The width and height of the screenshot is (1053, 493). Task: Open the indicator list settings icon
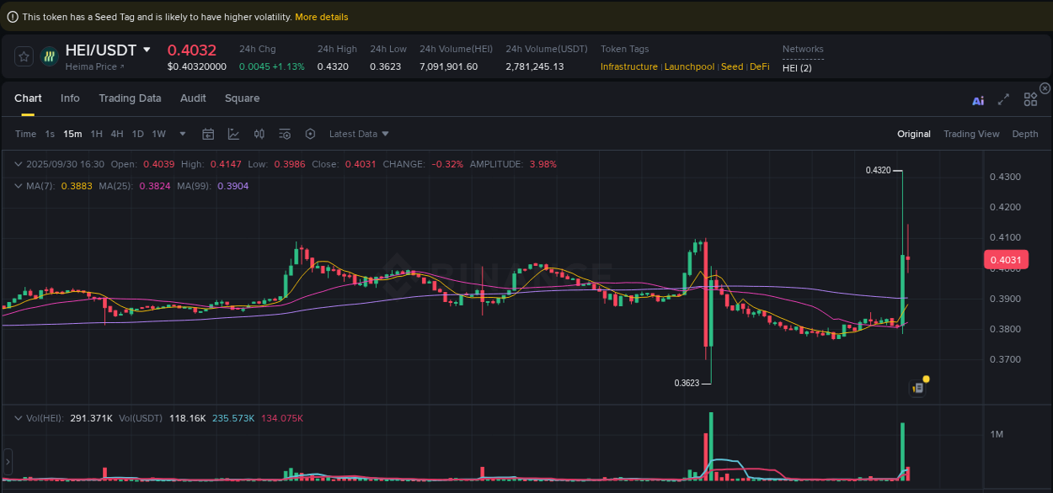[284, 134]
